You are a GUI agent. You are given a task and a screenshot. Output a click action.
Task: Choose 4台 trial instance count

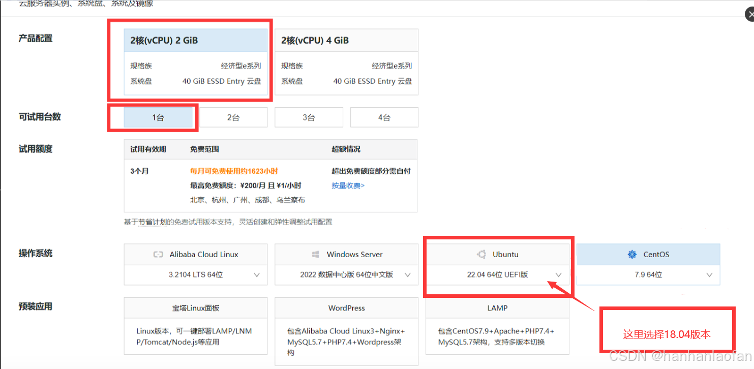click(384, 117)
